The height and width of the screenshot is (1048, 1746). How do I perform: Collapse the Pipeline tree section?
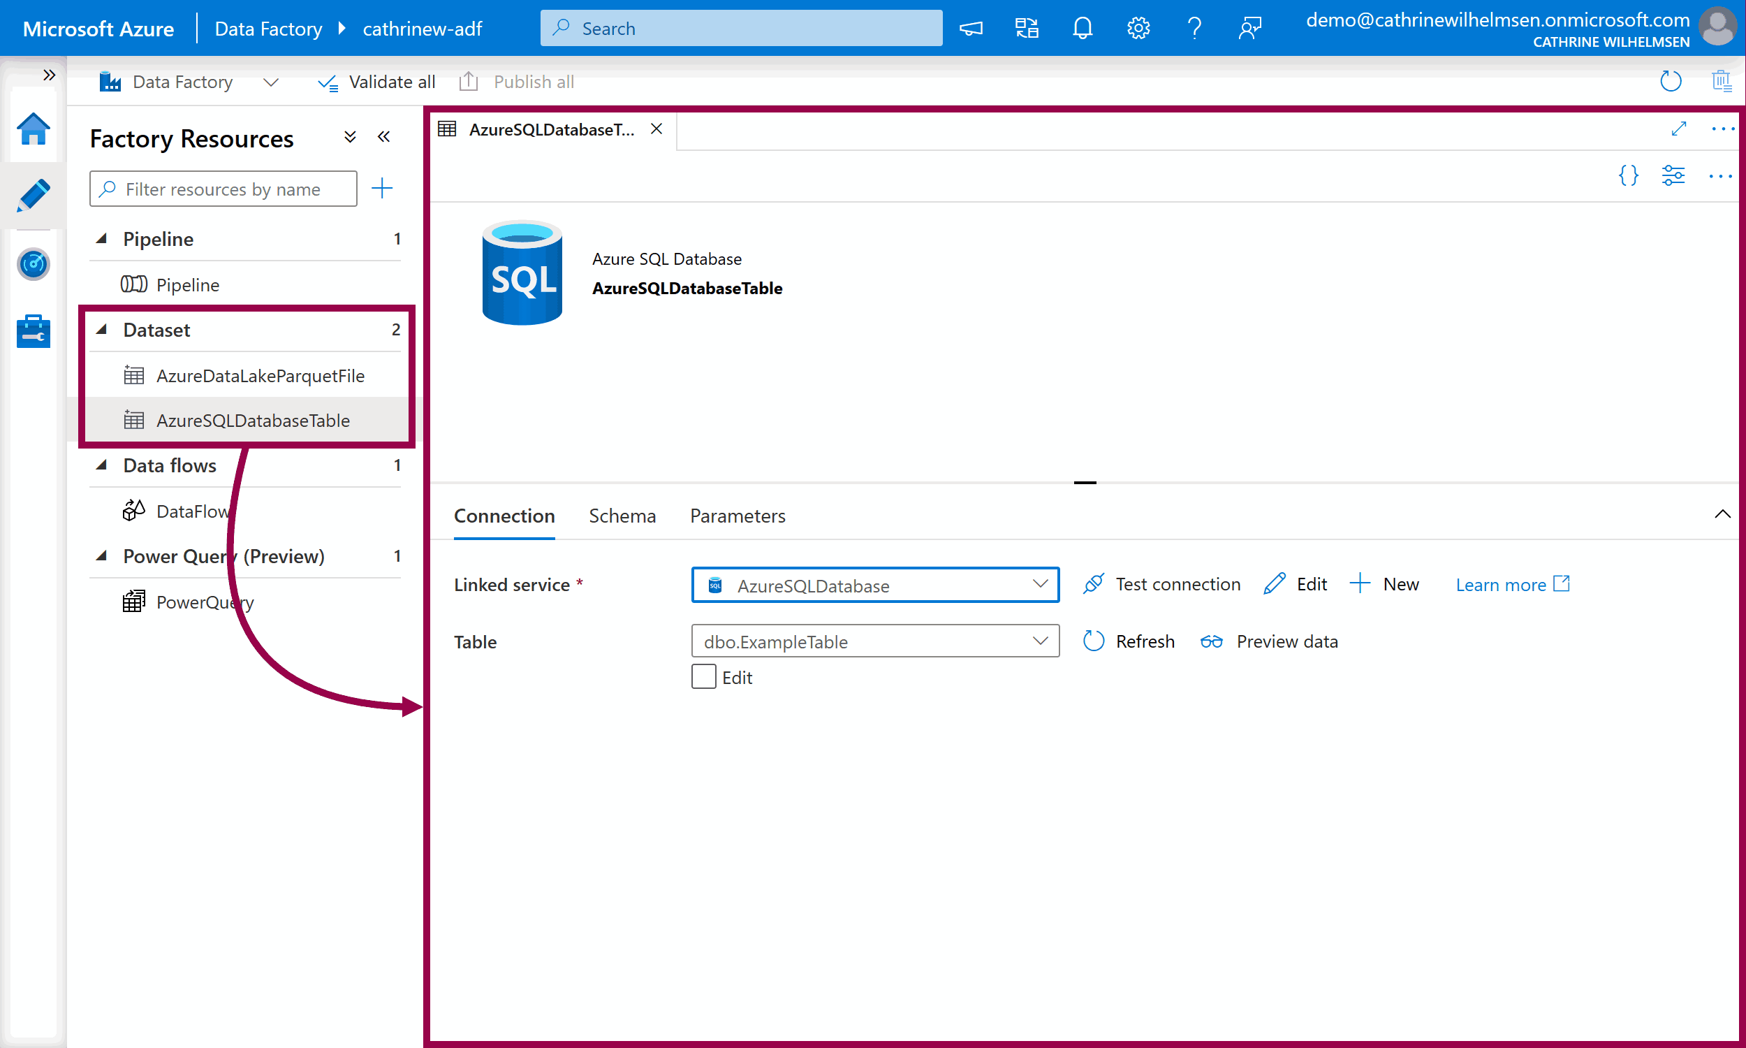coord(103,239)
